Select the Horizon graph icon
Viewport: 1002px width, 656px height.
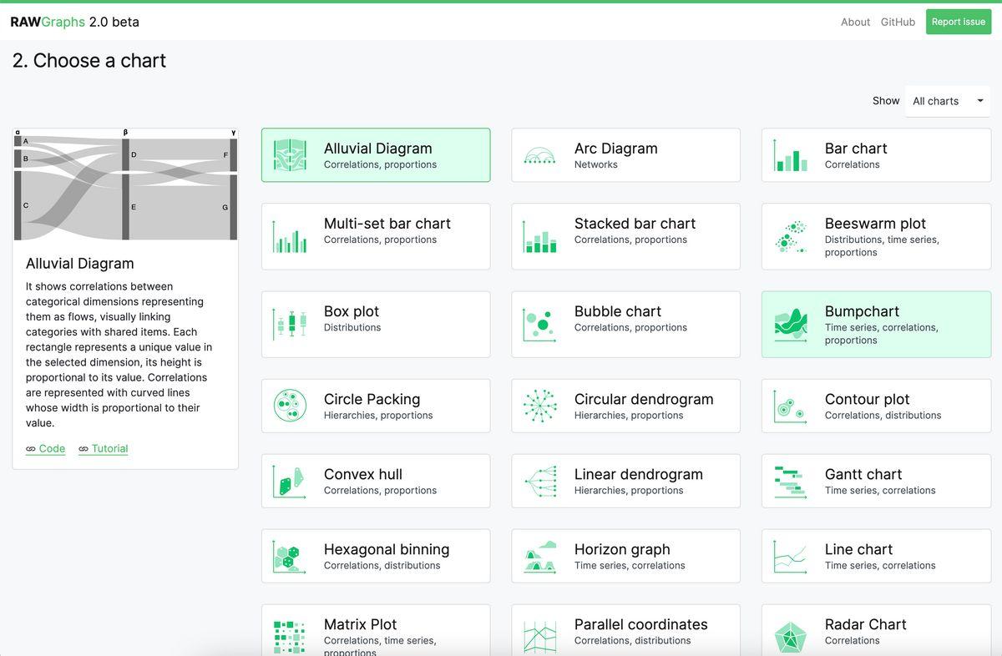tap(540, 556)
